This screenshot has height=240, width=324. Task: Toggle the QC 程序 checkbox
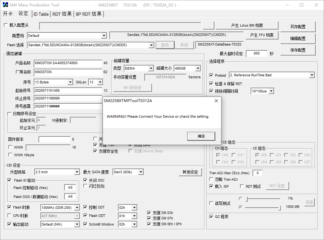(x=211, y=217)
